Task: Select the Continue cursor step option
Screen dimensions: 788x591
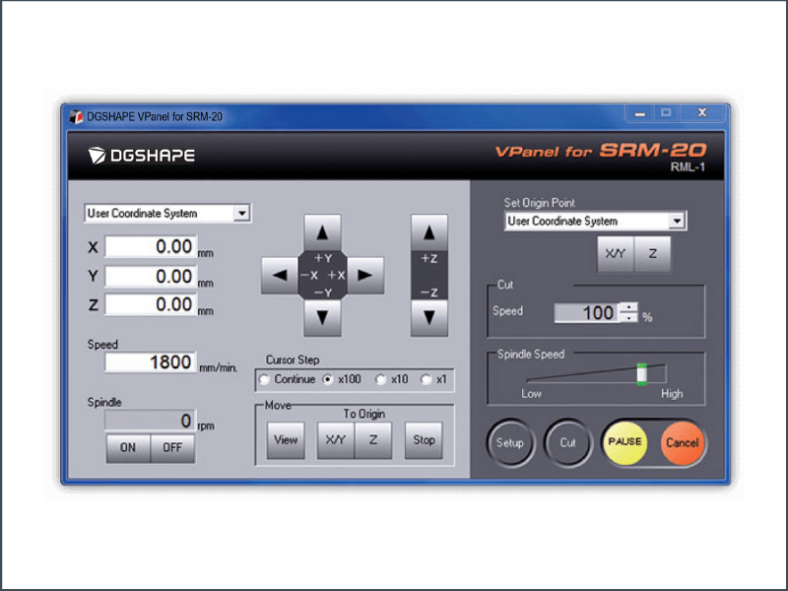Action: pos(264,379)
